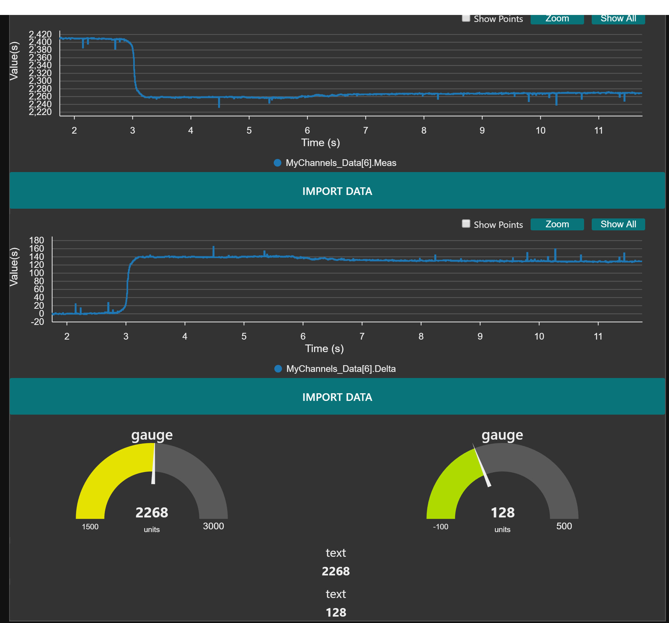Click IMPORT DATA below the Delta chart

pyautogui.click(x=337, y=397)
